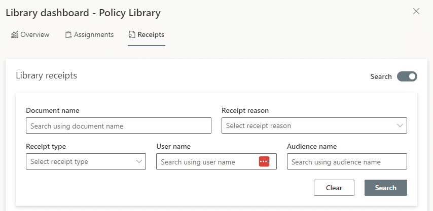
Task: Select the Receipts tab
Action: 147,35
